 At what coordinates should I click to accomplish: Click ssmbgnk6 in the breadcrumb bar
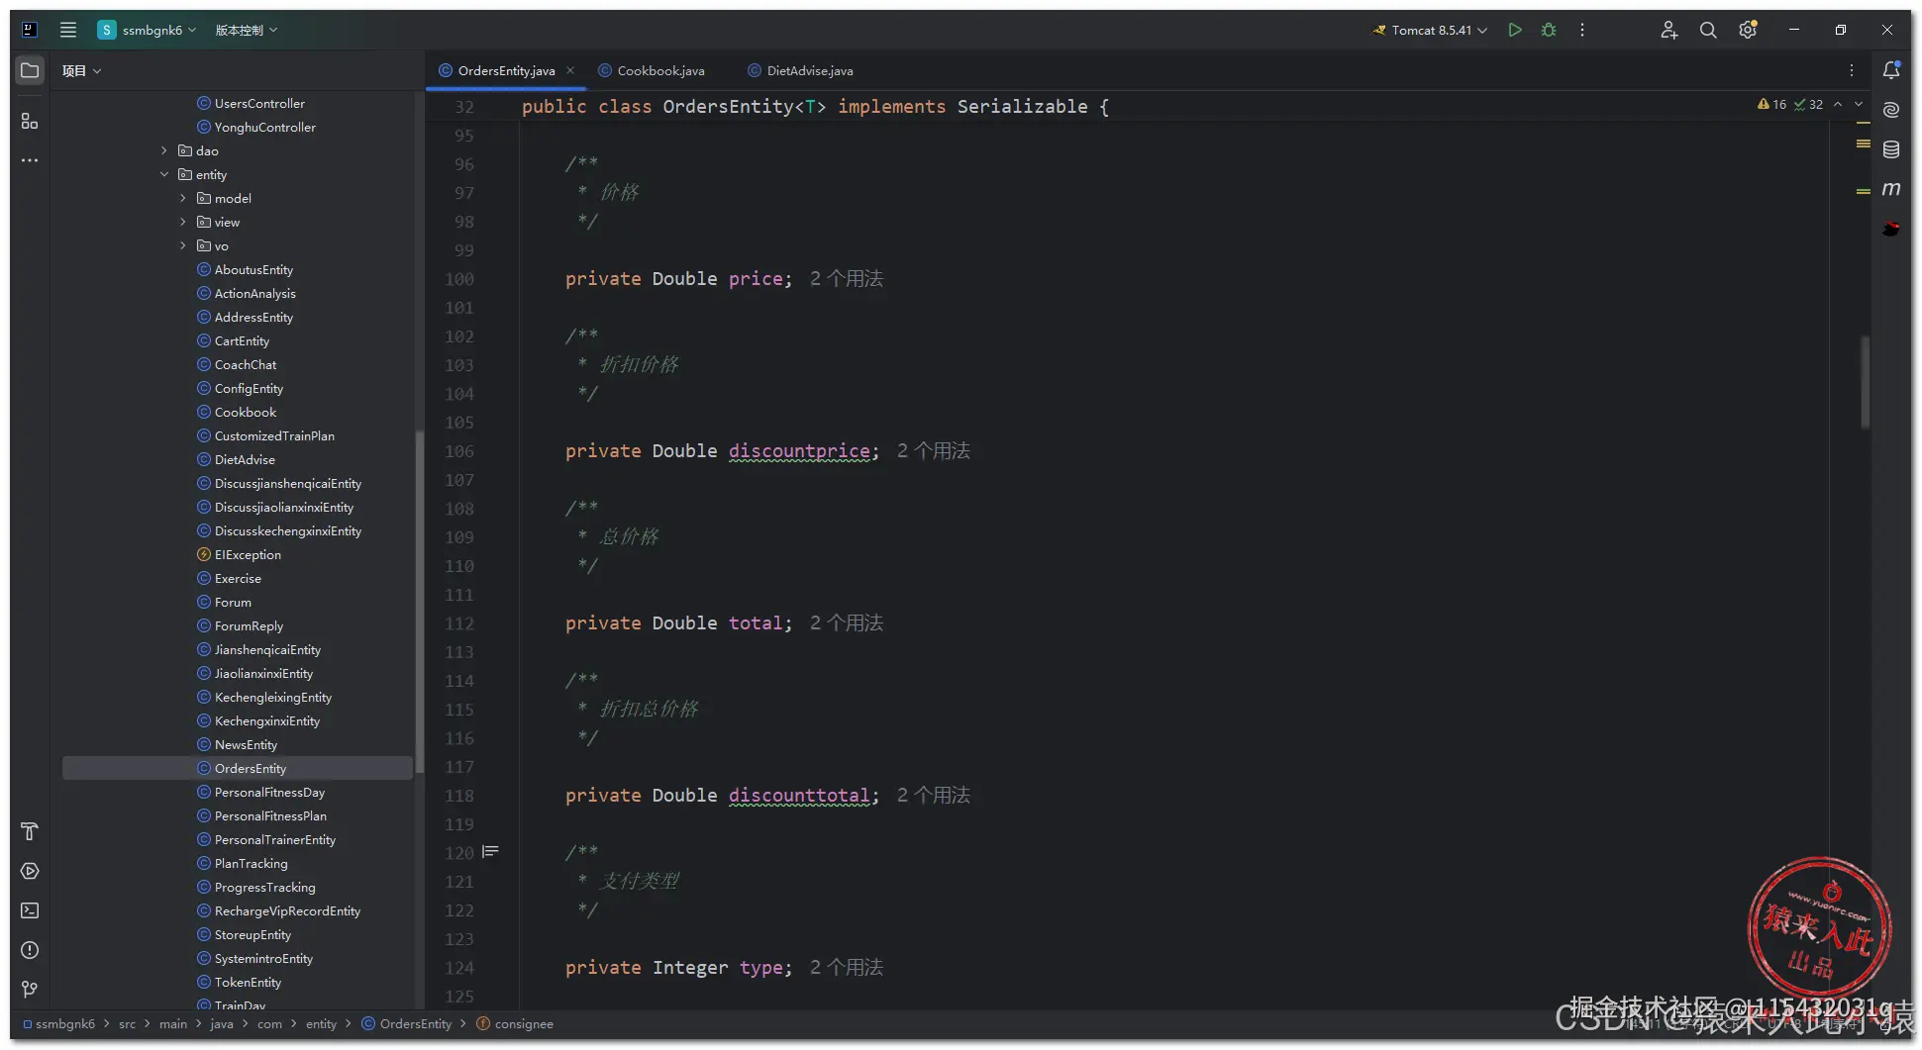tap(59, 1024)
